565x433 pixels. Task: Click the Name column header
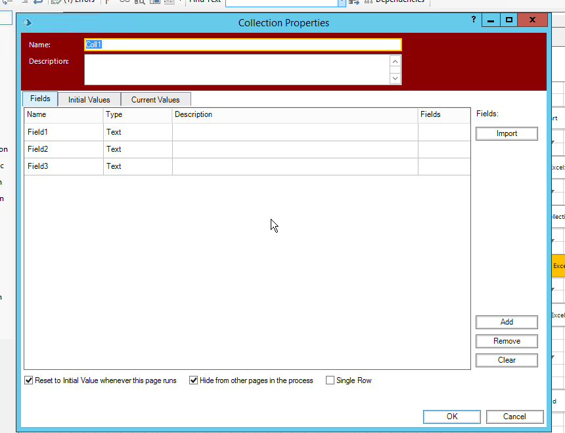[x=64, y=115]
